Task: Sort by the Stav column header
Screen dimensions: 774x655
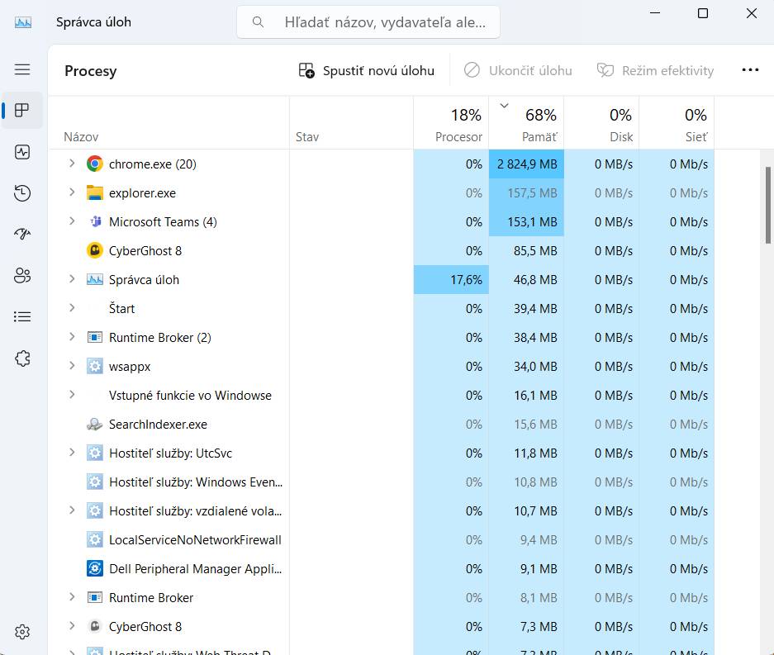Action: [351, 123]
